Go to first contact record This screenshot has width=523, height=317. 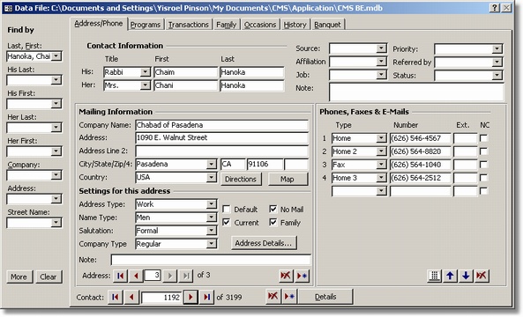[x=116, y=297]
